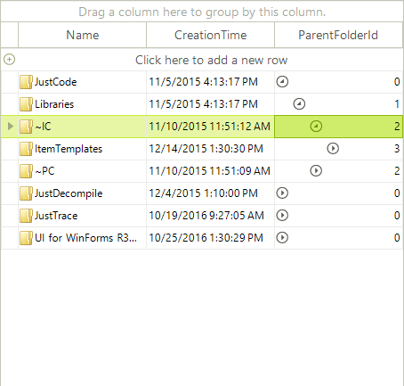The height and width of the screenshot is (386, 404).
Task: Expand the ~PC row
Action: click(316, 171)
